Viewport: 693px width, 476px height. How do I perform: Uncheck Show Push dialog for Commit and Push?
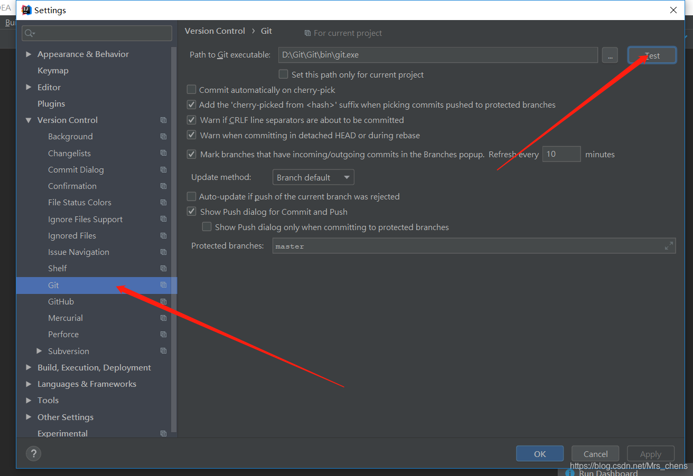click(191, 212)
